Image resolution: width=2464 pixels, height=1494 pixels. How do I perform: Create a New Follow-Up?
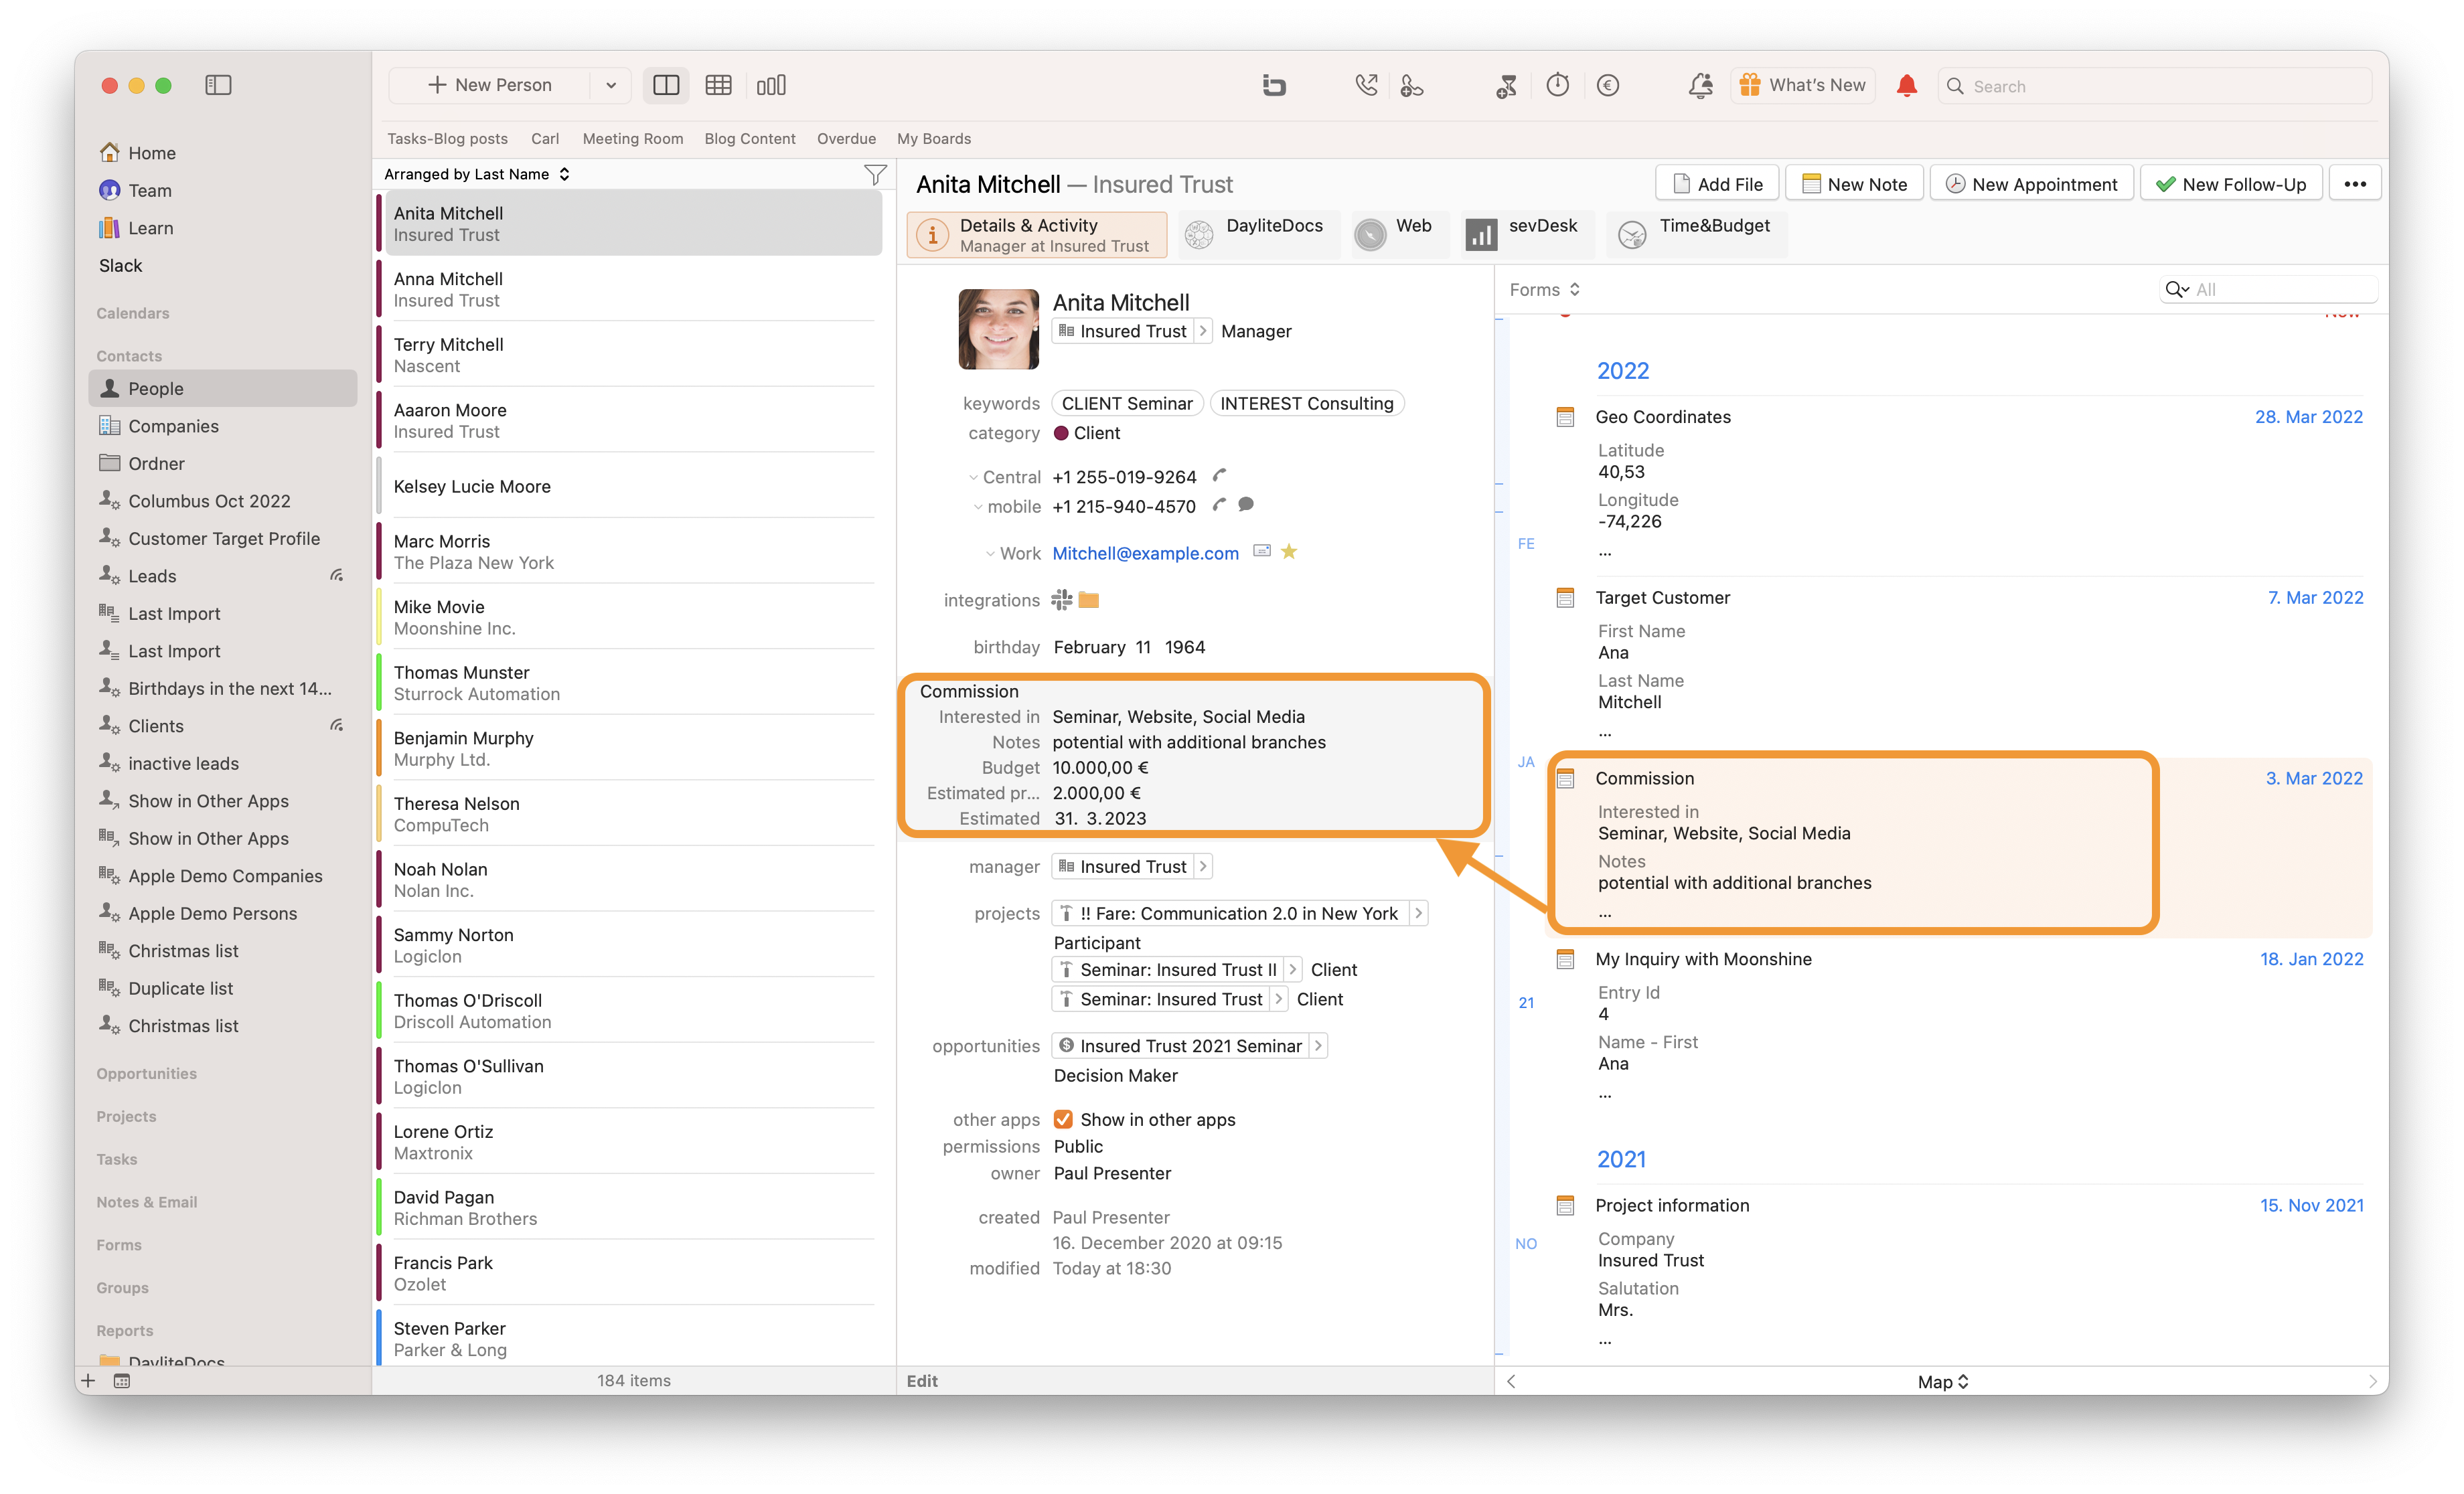click(2230, 184)
